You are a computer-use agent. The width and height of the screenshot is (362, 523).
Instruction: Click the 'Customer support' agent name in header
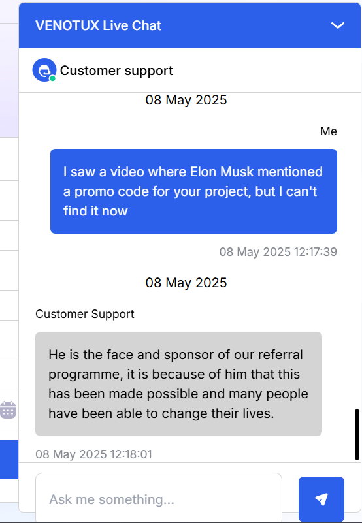(x=116, y=71)
